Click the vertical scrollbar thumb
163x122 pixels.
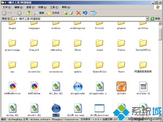click(160, 34)
